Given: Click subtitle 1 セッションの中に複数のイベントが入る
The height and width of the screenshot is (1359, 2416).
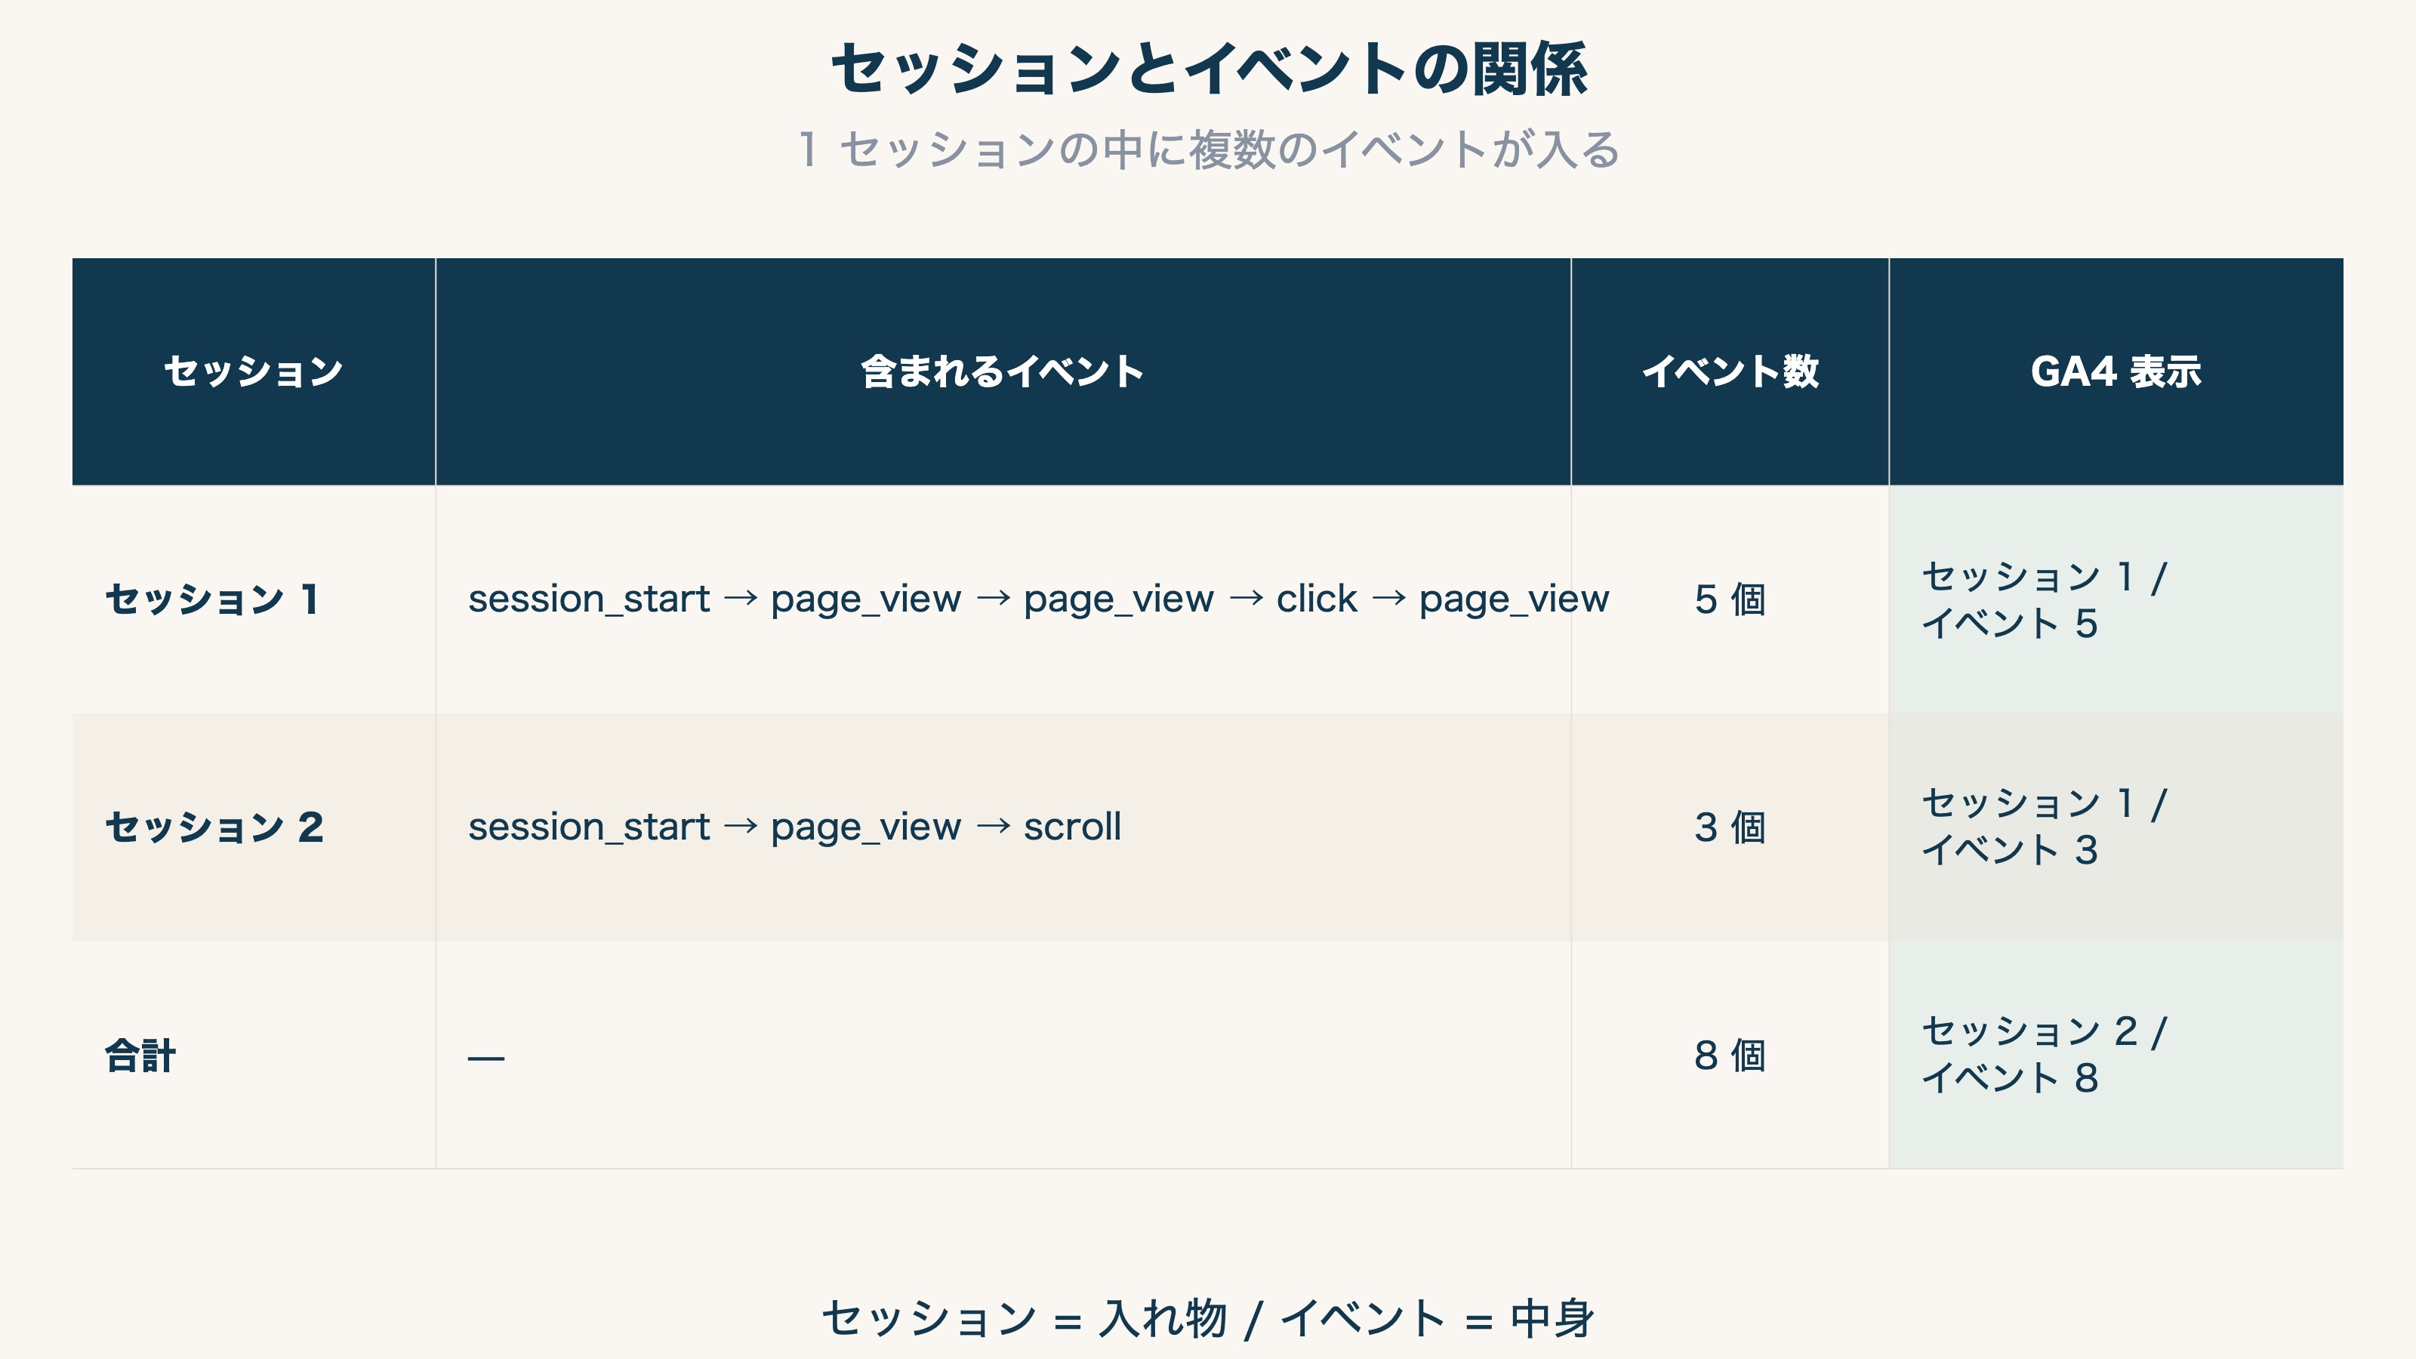Looking at the screenshot, I should pos(1208,150).
